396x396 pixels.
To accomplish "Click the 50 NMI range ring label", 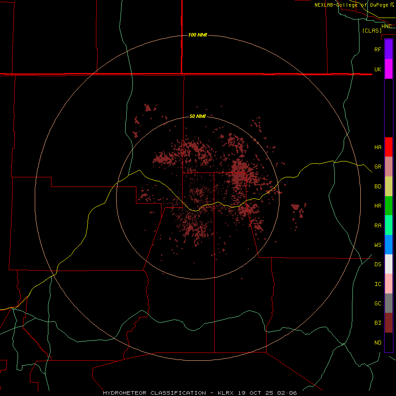I will (198, 116).
